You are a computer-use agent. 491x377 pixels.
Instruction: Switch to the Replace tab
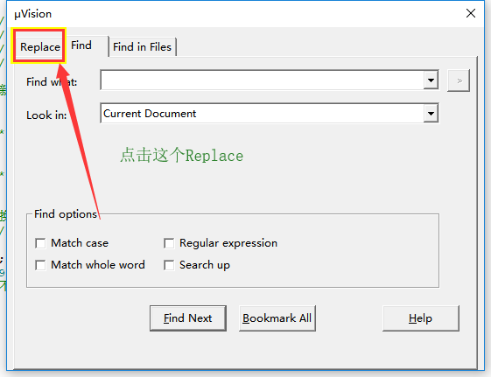click(39, 47)
